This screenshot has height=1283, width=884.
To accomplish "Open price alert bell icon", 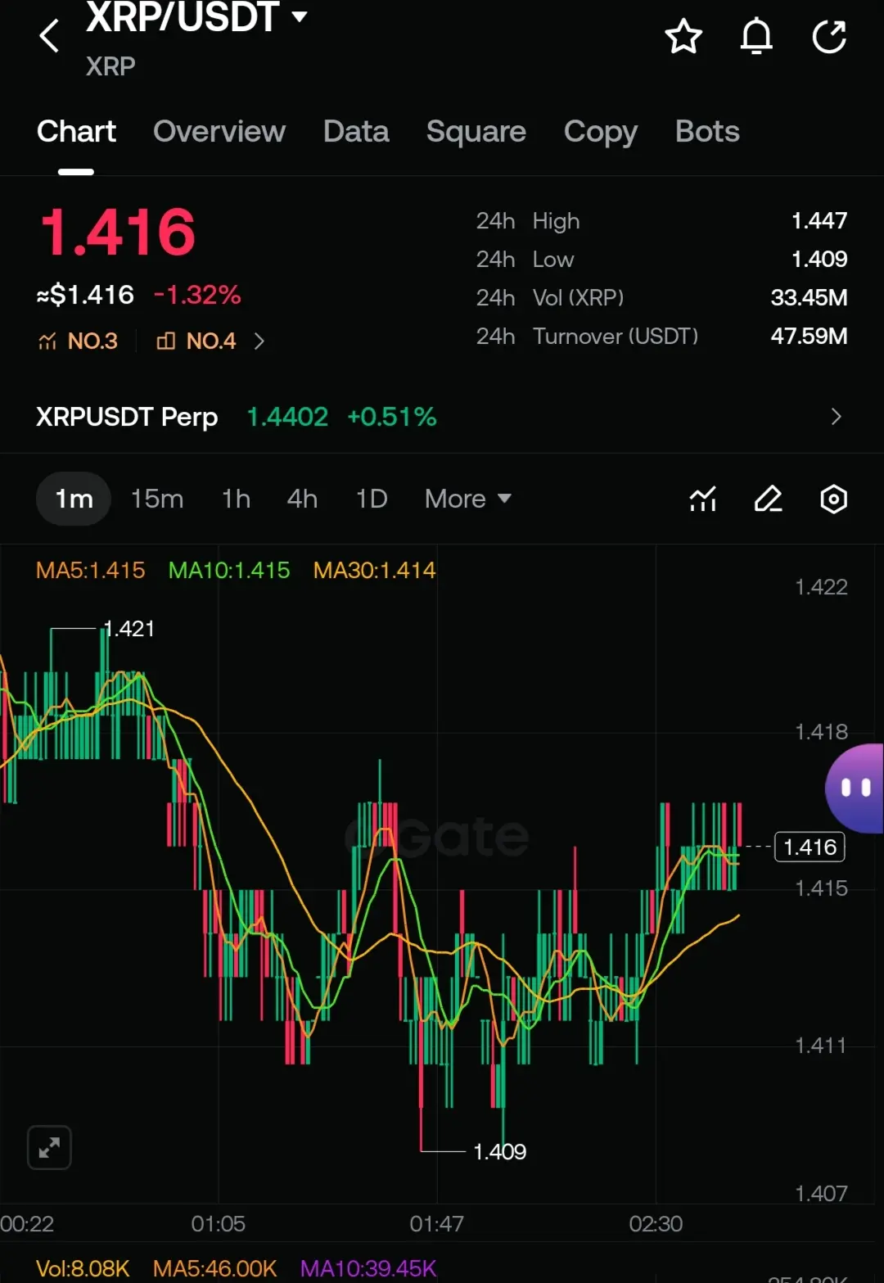I will [x=756, y=37].
